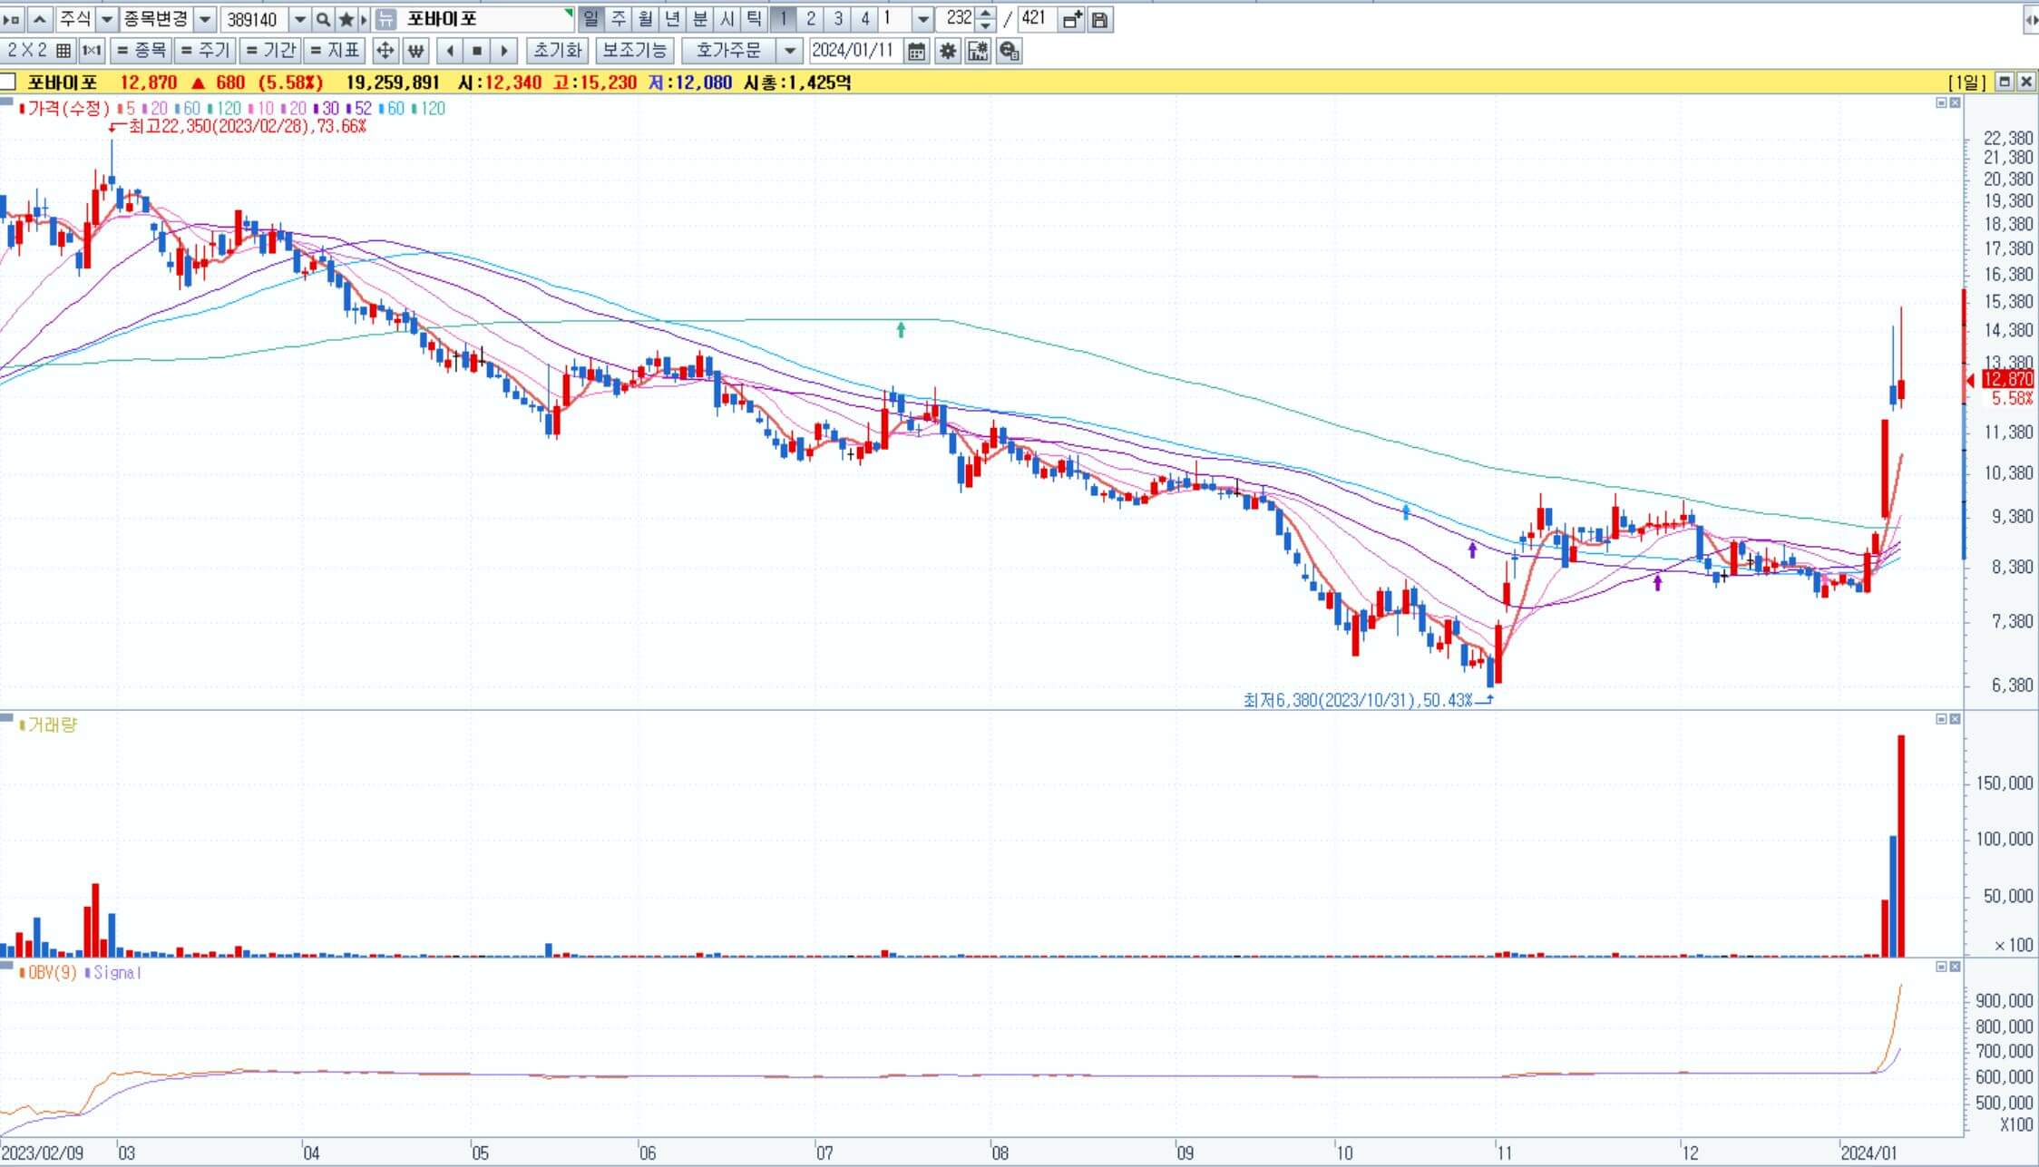Viewport: 2039px width, 1167px height.
Task: Open the stock code 389140 dropdown
Action: pos(300,19)
